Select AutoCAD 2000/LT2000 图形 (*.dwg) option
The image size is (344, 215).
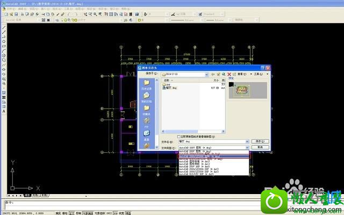pyautogui.click(x=214, y=157)
